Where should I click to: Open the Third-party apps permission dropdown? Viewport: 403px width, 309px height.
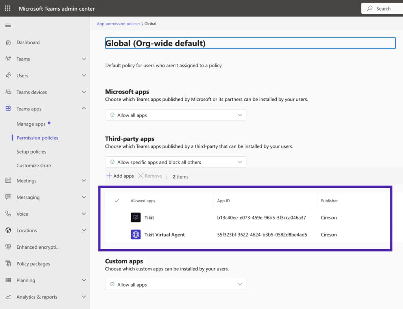[176, 162]
